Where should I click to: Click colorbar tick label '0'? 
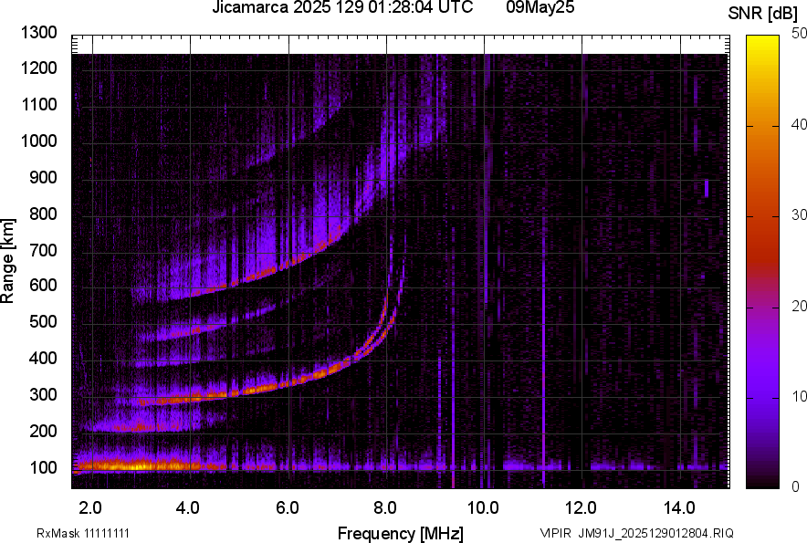pos(796,486)
